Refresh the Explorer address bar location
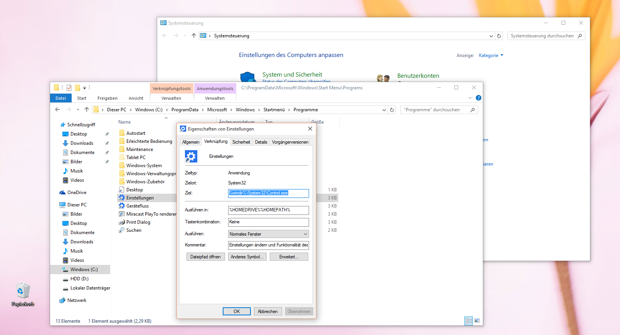620x335 pixels. coord(392,110)
